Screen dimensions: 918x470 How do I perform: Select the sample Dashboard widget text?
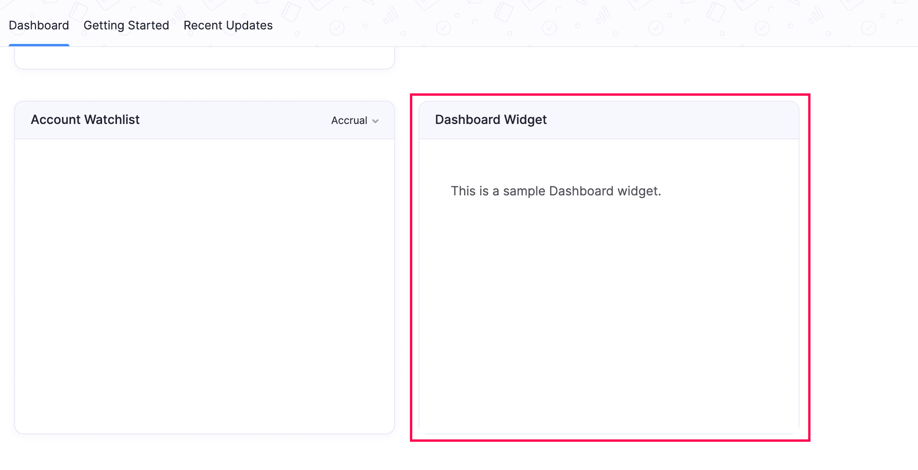coord(555,191)
